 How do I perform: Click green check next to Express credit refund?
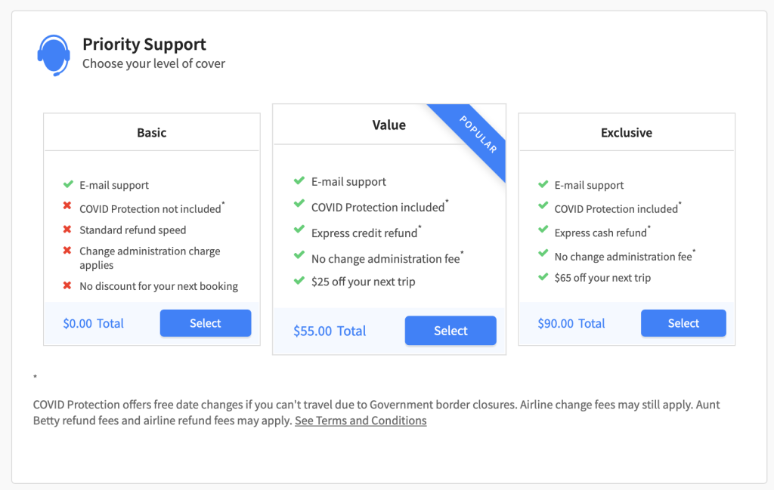click(x=299, y=229)
